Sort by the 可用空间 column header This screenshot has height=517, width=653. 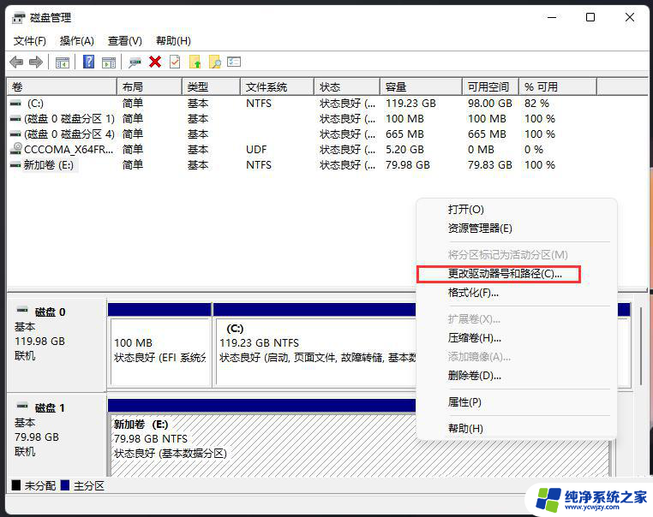[490, 87]
